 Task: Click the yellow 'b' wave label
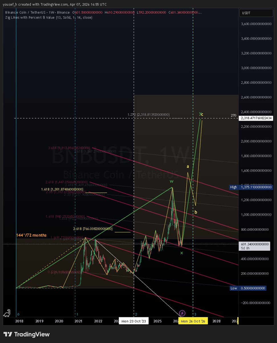click(x=196, y=212)
